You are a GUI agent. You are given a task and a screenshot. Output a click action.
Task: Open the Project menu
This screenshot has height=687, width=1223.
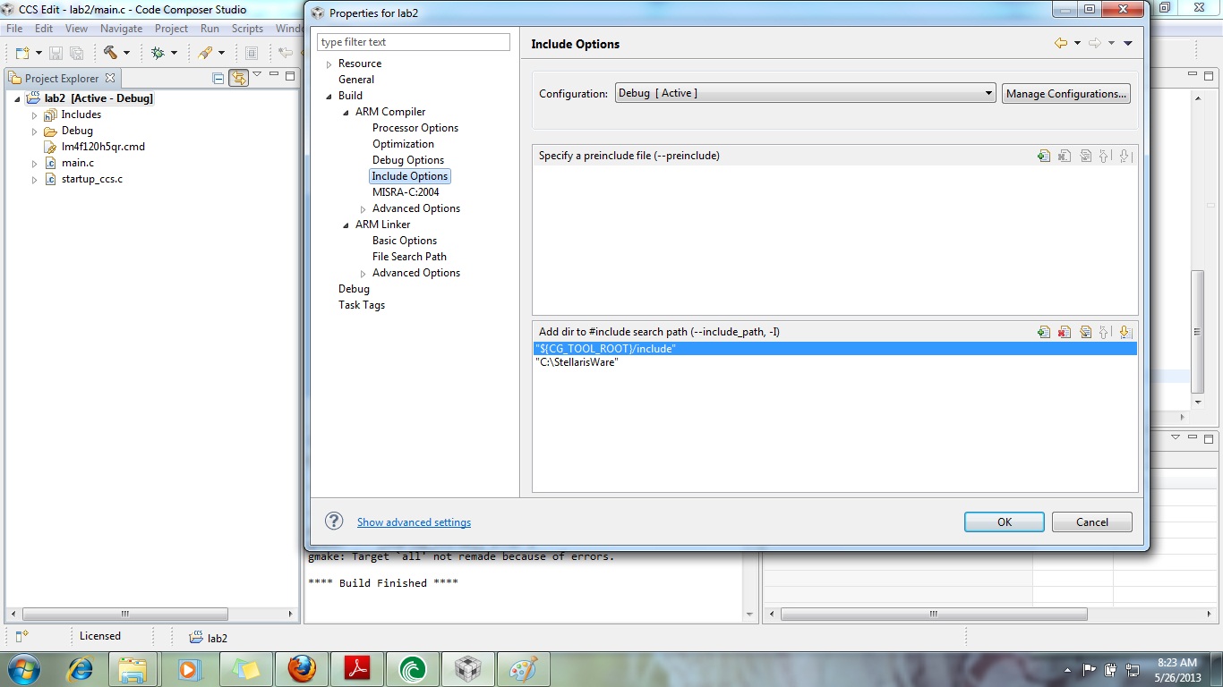pyautogui.click(x=172, y=29)
